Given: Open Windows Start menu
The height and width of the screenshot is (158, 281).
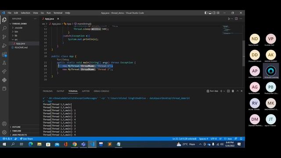Looking at the screenshot, I should (4, 144).
